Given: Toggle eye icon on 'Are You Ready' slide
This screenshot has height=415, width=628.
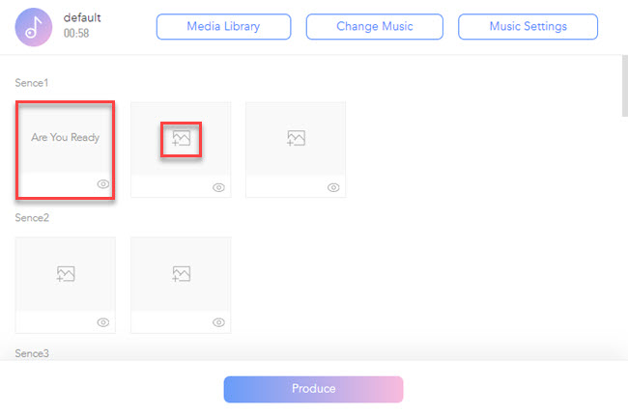Looking at the screenshot, I should tap(102, 183).
